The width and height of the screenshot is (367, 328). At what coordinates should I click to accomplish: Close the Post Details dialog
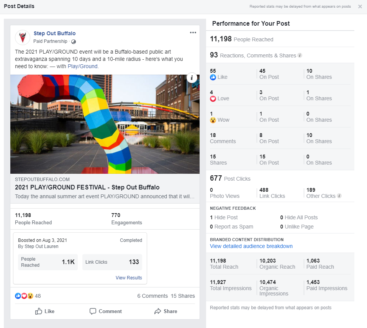(x=360, y=7)
